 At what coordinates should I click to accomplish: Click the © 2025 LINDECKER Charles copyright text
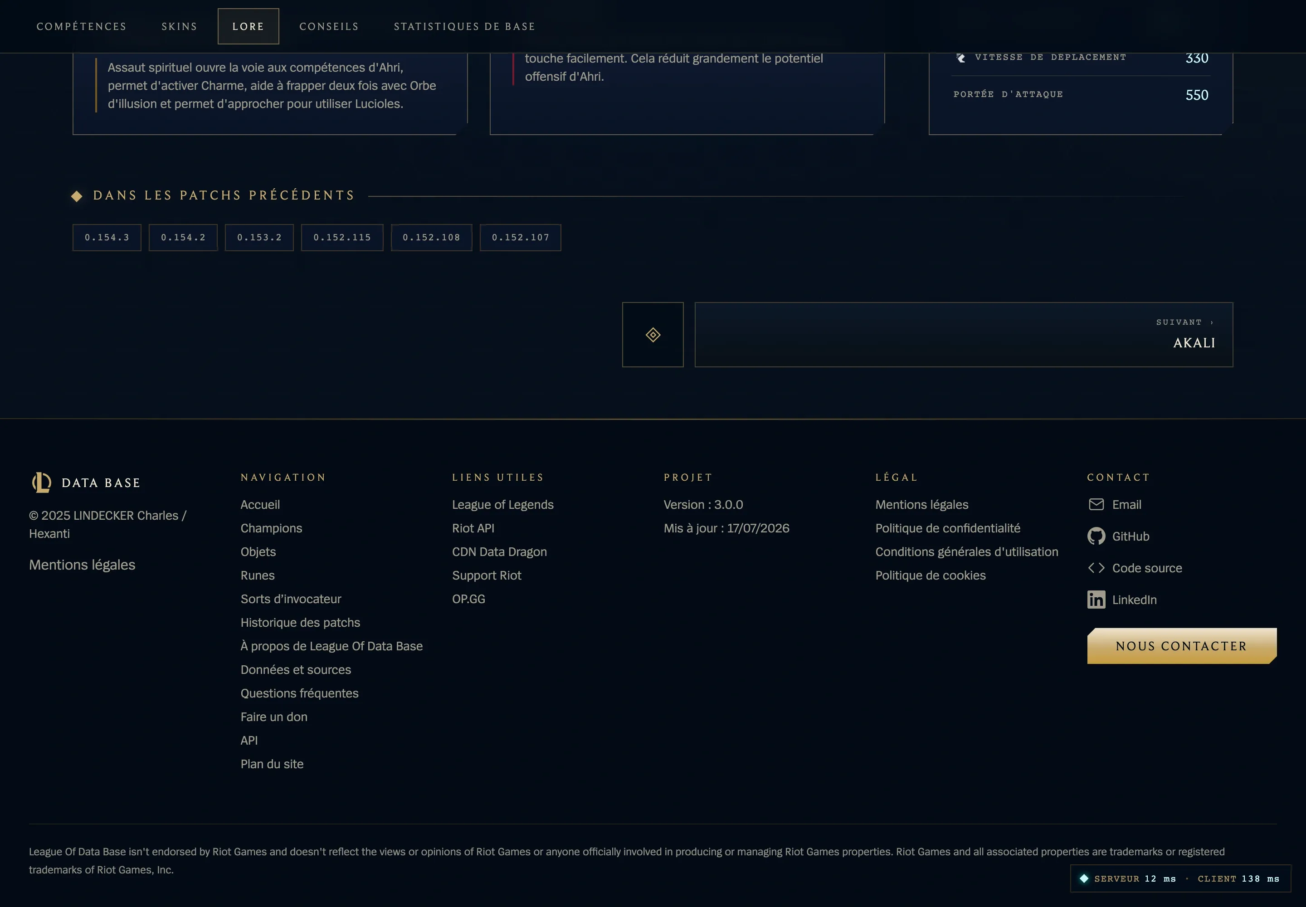tap(107, 525)
